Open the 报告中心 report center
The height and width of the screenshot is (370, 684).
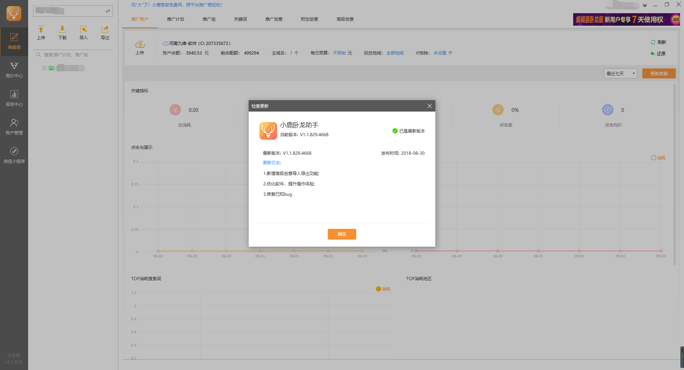pos(14,98)
